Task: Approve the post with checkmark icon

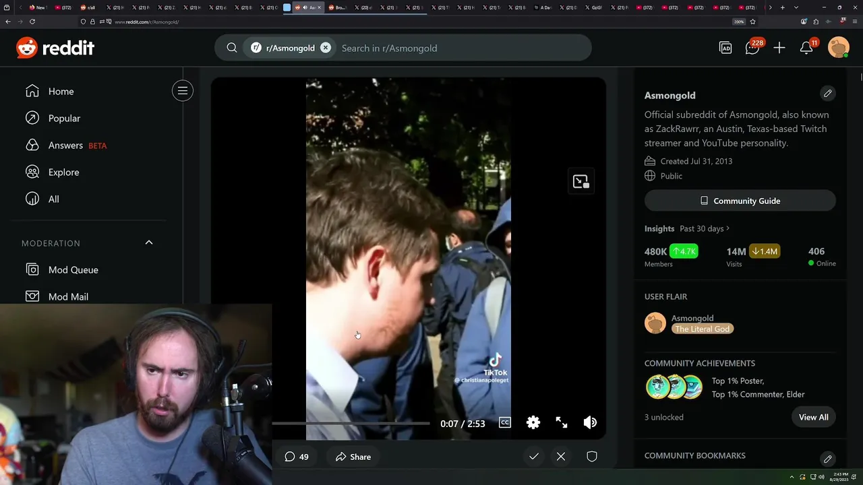Action: 534,457
